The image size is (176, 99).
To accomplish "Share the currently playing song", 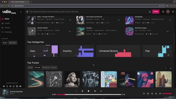I will click(152, 94).
